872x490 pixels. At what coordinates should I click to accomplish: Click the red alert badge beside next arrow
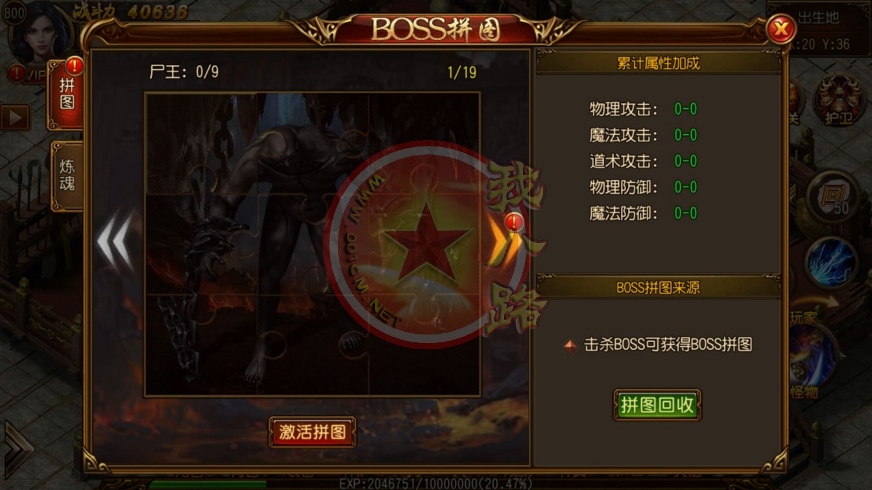515,222
